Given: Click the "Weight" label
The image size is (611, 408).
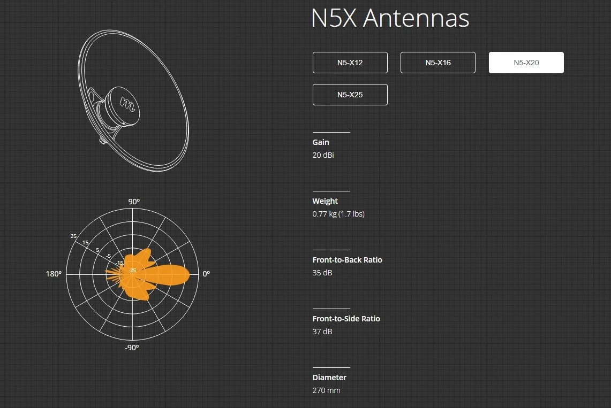Looking at the screenshot, I should [325, 201].
